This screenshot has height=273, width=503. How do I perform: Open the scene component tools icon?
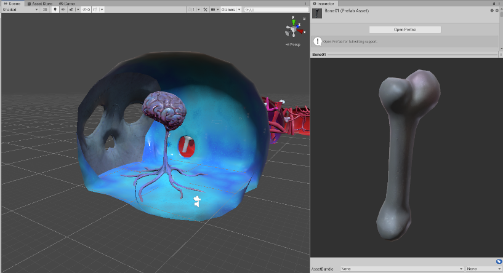(x=206, y=10)
